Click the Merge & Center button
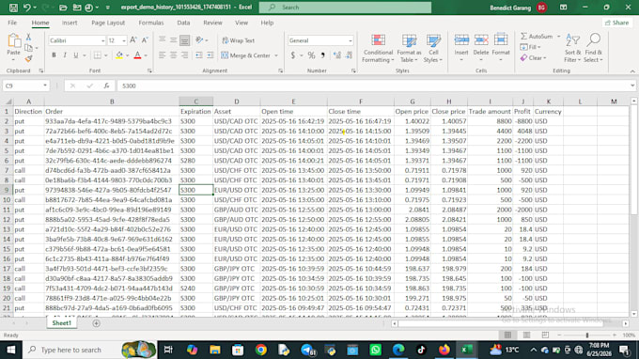Viewport: 639px width, 359px height. click(x=246, y=55)
